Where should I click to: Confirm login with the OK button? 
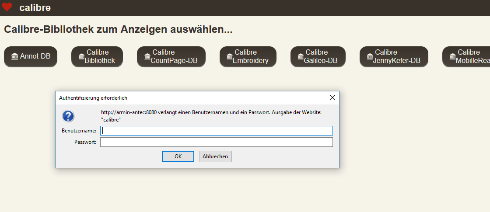pos(178,156)
